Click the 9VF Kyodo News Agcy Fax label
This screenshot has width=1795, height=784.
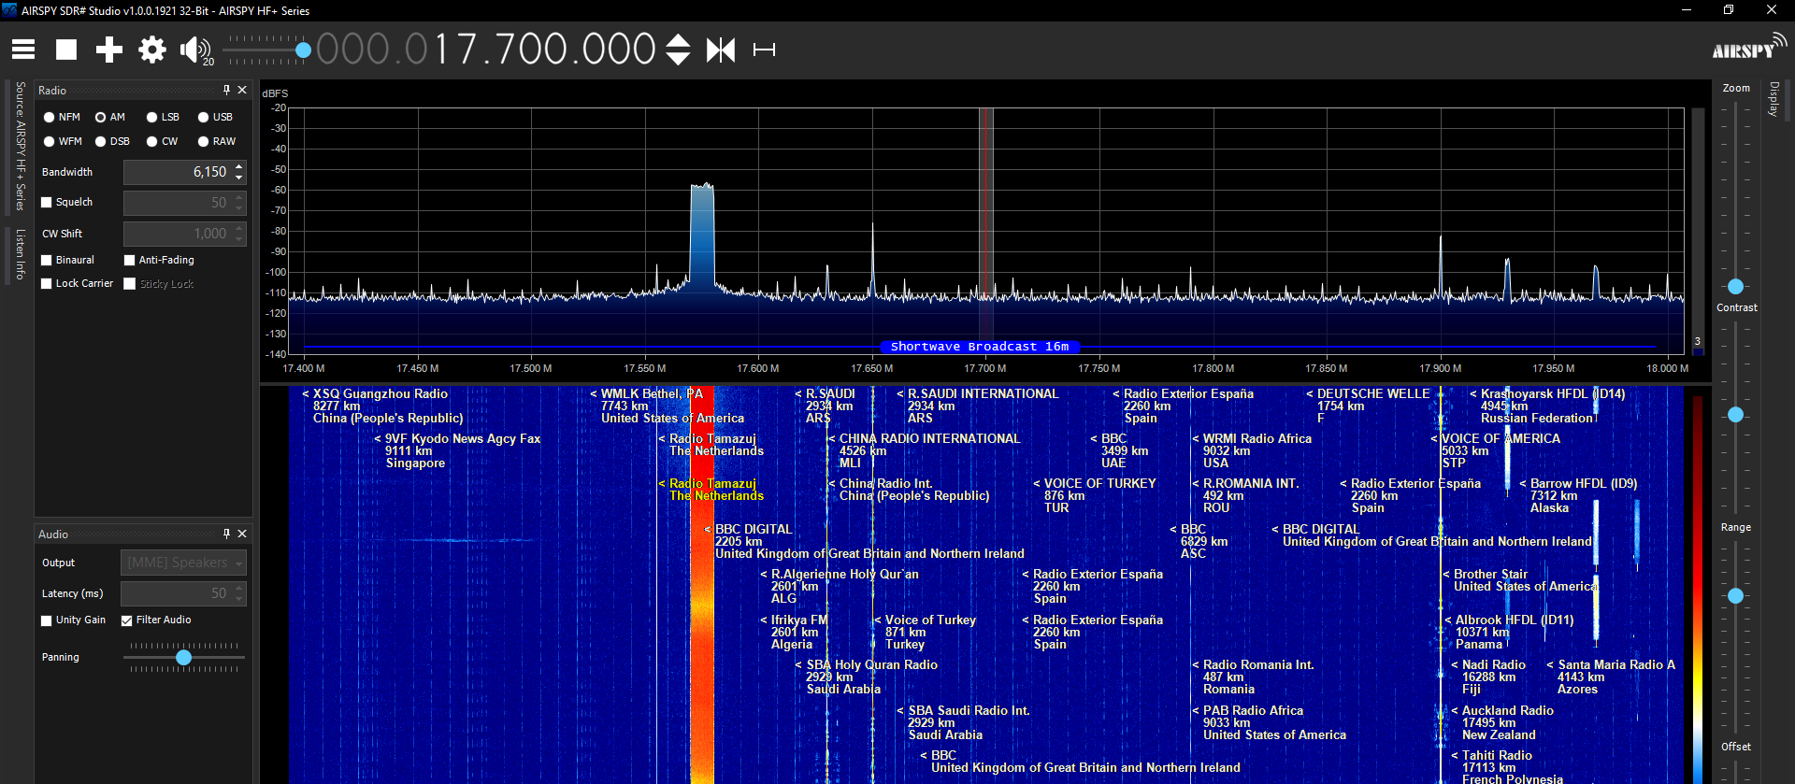click(x=463, y=439)
